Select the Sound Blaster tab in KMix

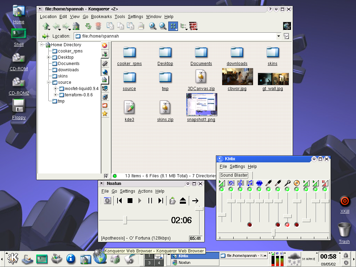[234, 175]
